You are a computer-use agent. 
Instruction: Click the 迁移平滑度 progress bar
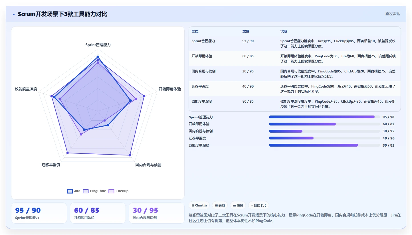point(324,138)
